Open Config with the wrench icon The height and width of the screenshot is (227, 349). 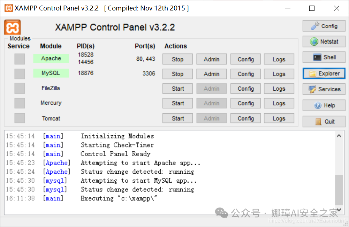[324, 26]
